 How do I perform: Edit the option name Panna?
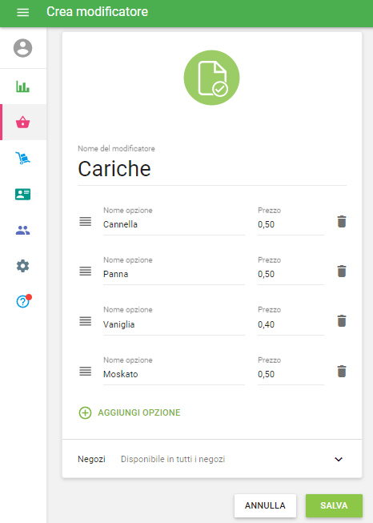coord(174,274)
